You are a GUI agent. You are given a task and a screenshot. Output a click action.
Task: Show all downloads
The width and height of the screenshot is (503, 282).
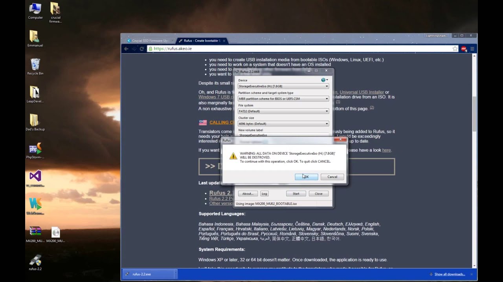[x=450, y=274]
